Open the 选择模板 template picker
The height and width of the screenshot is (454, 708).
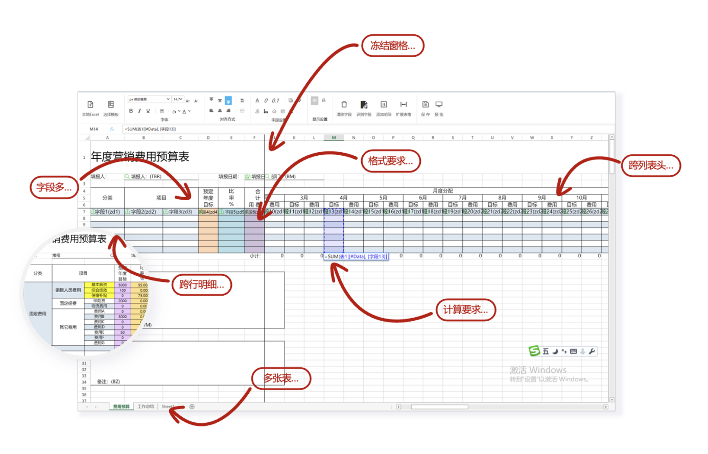111,105
